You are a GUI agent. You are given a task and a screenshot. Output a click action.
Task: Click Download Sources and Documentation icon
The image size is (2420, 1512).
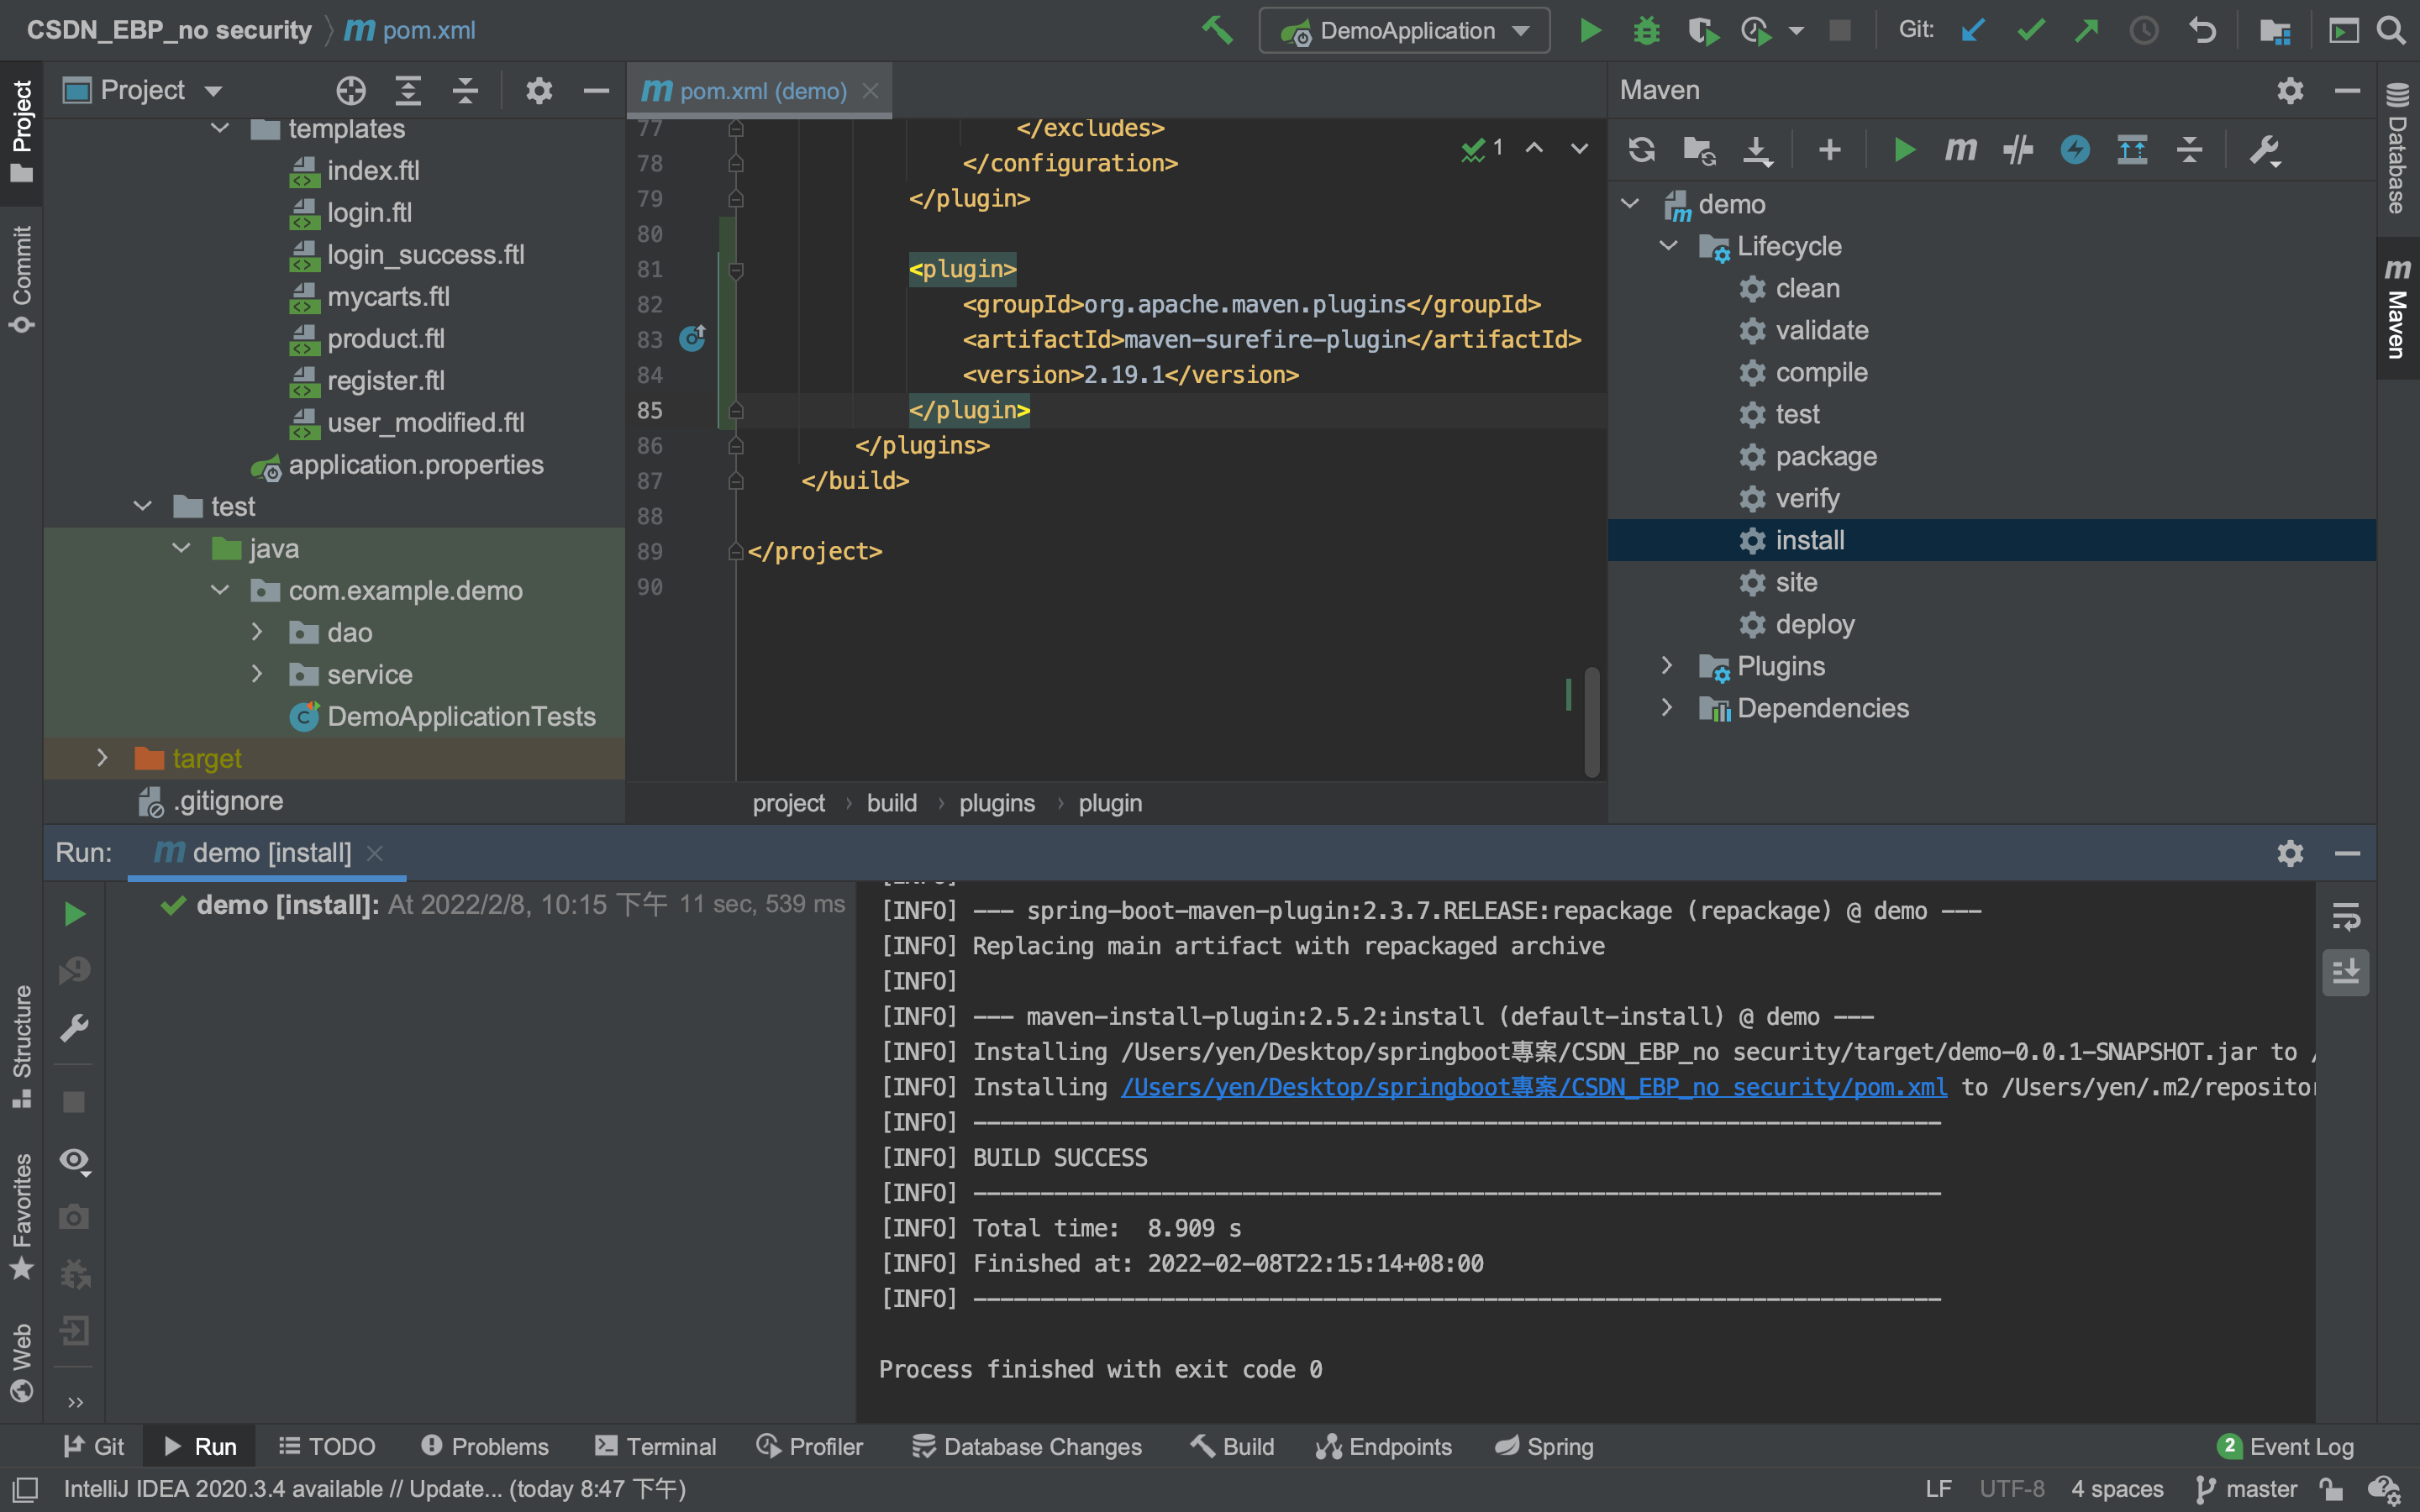pyautogui.click(x=1756, y=150)
